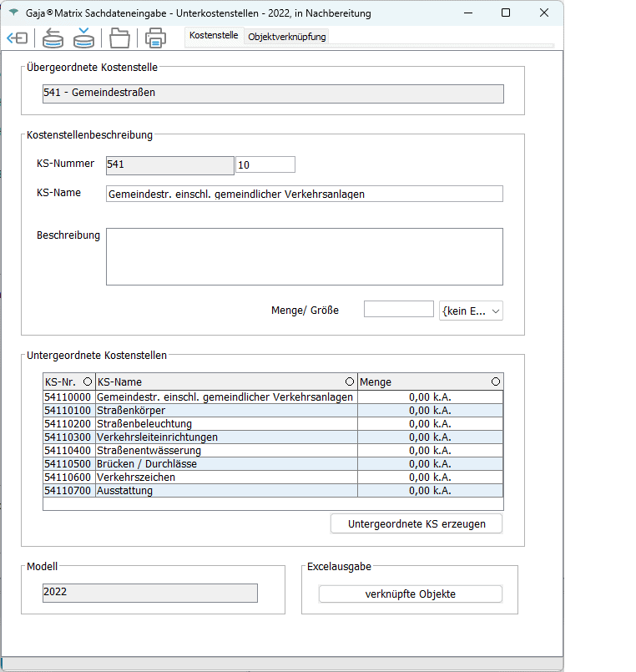Image resolution: width=636 pixels, height=672 pixels.
Task: Click into the KS-Name text field
Action: pyautogui.click(x=305, y=194)
